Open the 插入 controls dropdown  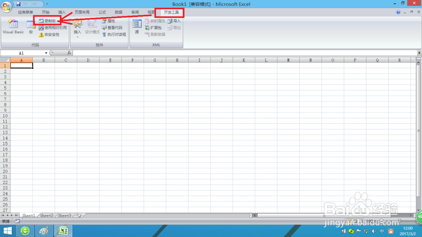click(x=77, y=28)
